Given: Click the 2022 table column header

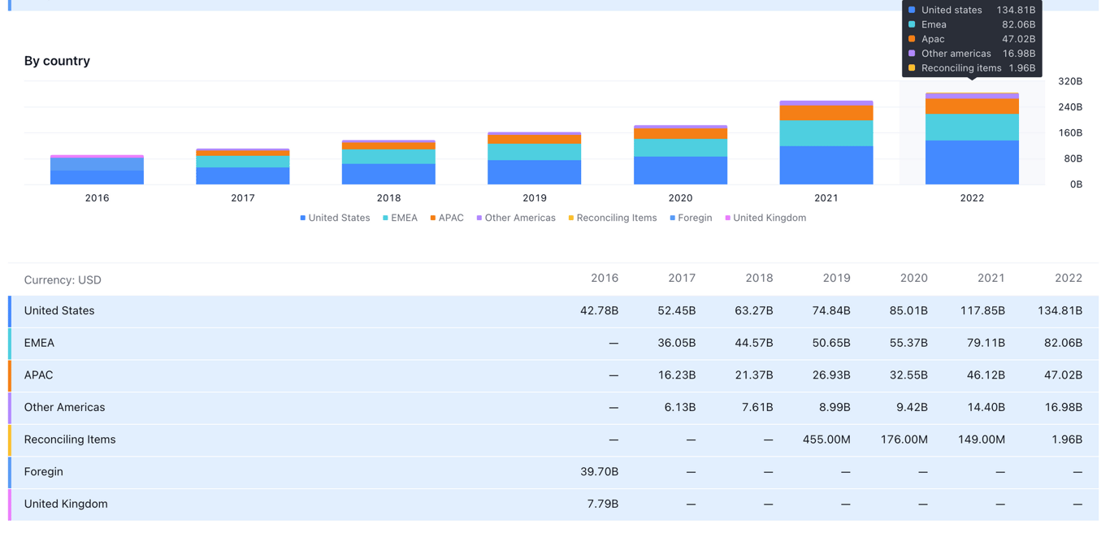Looking at the screenshot, I should [x=1068, y=279].
